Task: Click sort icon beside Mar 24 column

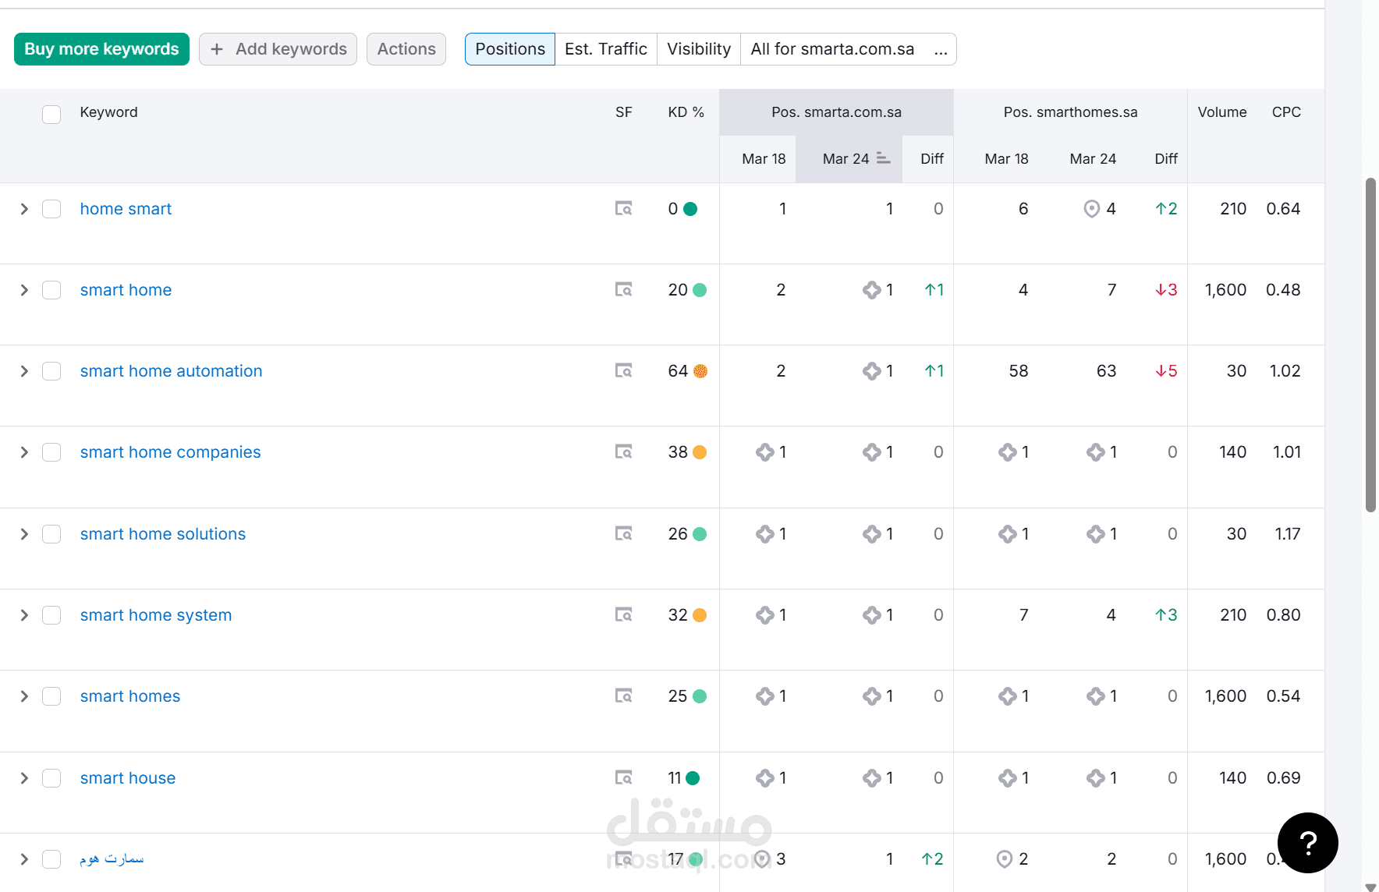Action: coord(883,158)
